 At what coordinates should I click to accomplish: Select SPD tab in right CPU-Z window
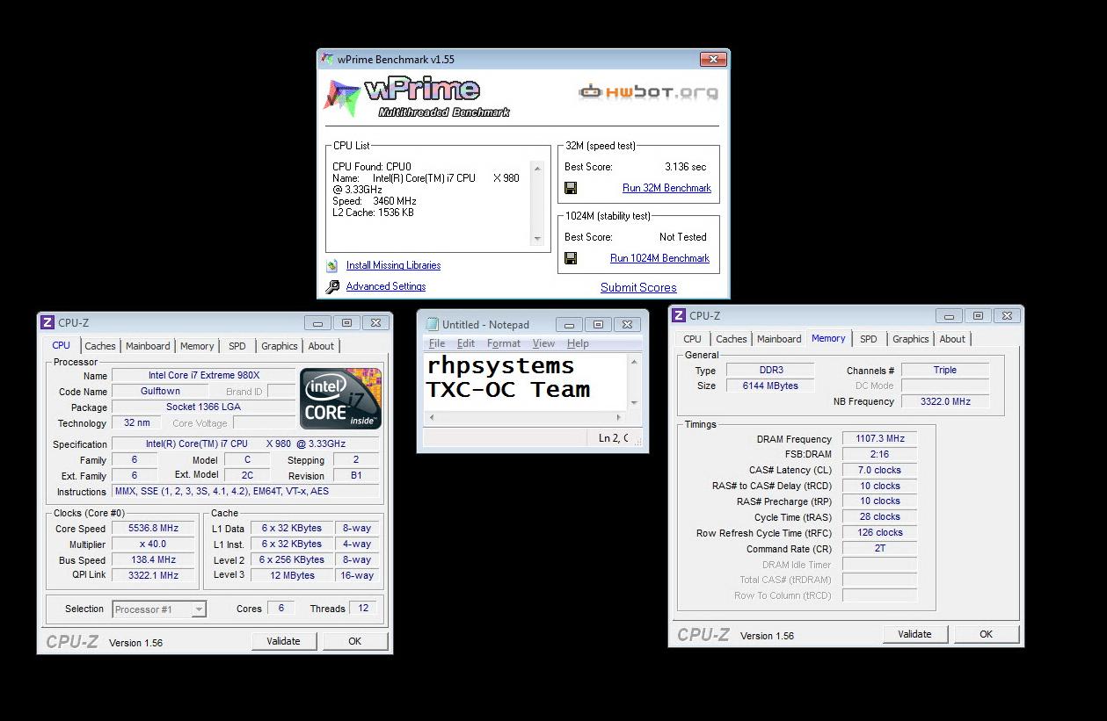[869, 339]
